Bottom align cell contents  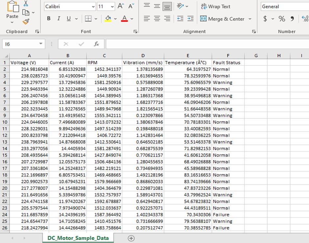(x=167, y=7)
